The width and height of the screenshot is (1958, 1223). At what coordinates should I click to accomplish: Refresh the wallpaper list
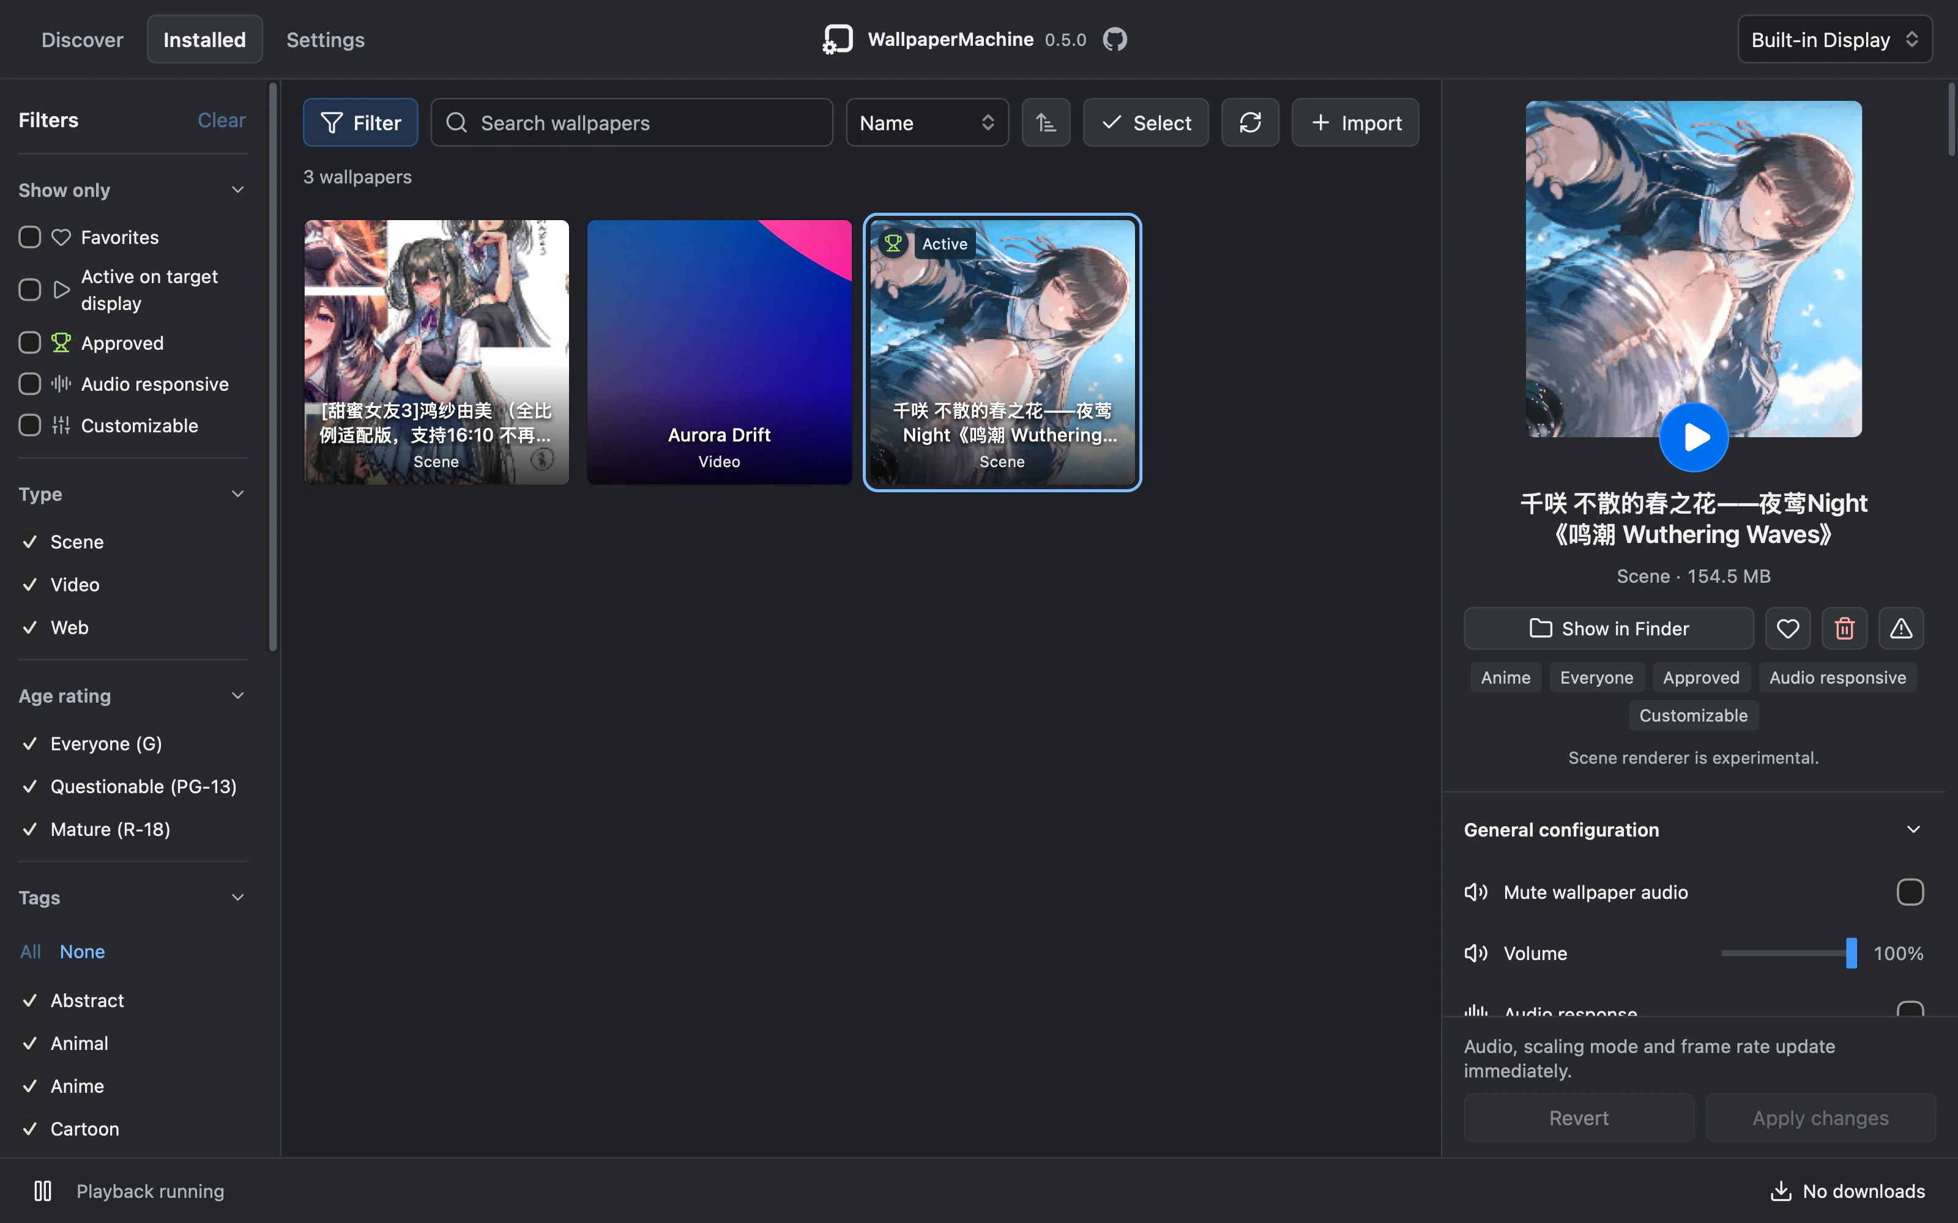(1250, 122)
